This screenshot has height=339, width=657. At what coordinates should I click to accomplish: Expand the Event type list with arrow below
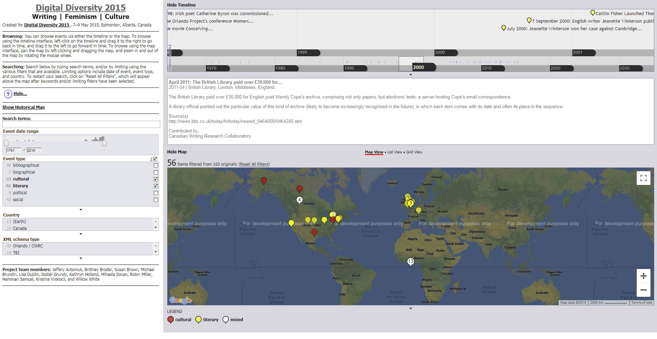[81, 210]
